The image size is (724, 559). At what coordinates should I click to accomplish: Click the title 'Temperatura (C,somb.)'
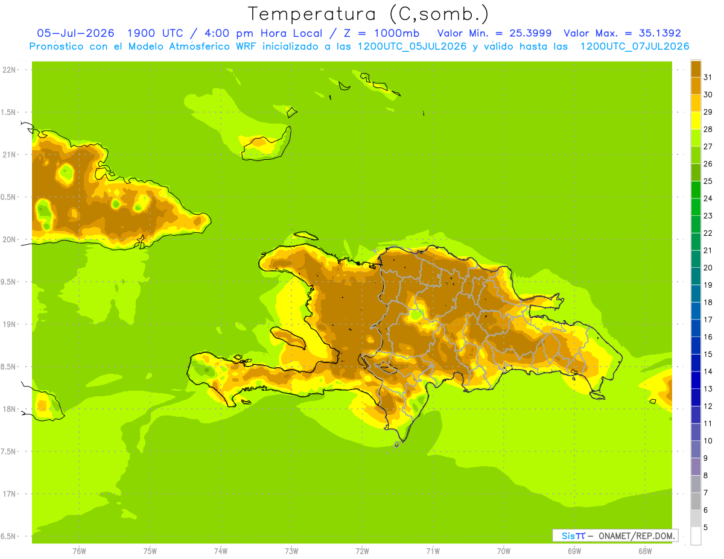pos(368,14)
